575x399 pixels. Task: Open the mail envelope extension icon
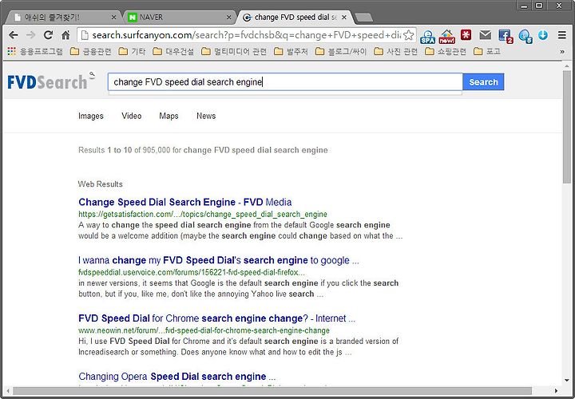[x=486, y=35]
